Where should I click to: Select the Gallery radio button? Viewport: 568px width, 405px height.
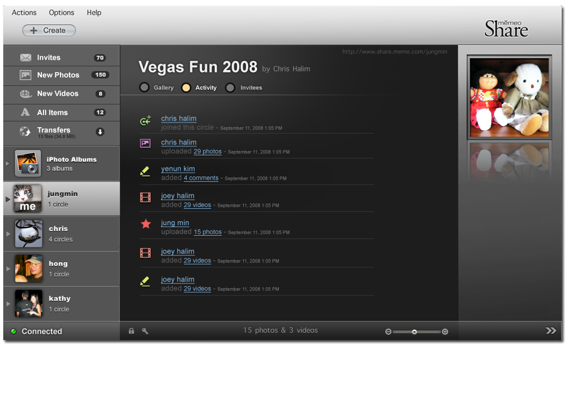[x=144, y=88]
